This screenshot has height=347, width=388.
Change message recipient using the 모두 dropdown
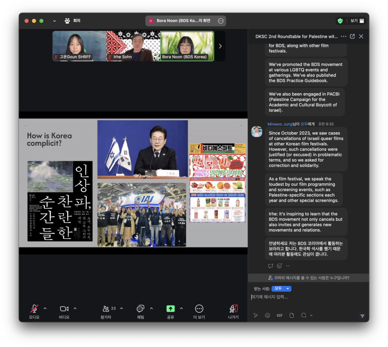click(x=281, y=288)
